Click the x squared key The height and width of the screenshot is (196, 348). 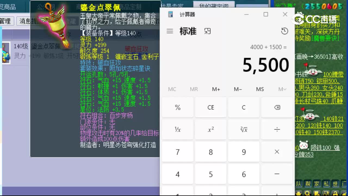(211, 130)
